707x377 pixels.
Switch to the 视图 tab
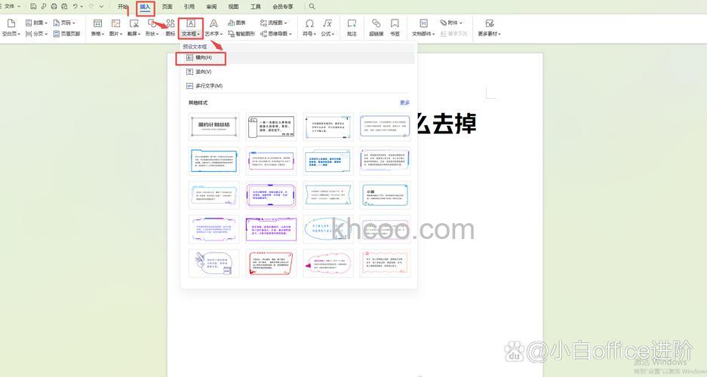click(233, 7)
